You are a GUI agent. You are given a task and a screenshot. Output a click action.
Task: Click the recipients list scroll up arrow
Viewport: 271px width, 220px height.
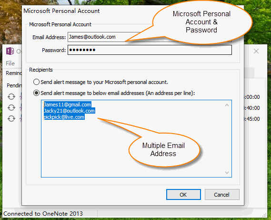click(x=227, y=105)
